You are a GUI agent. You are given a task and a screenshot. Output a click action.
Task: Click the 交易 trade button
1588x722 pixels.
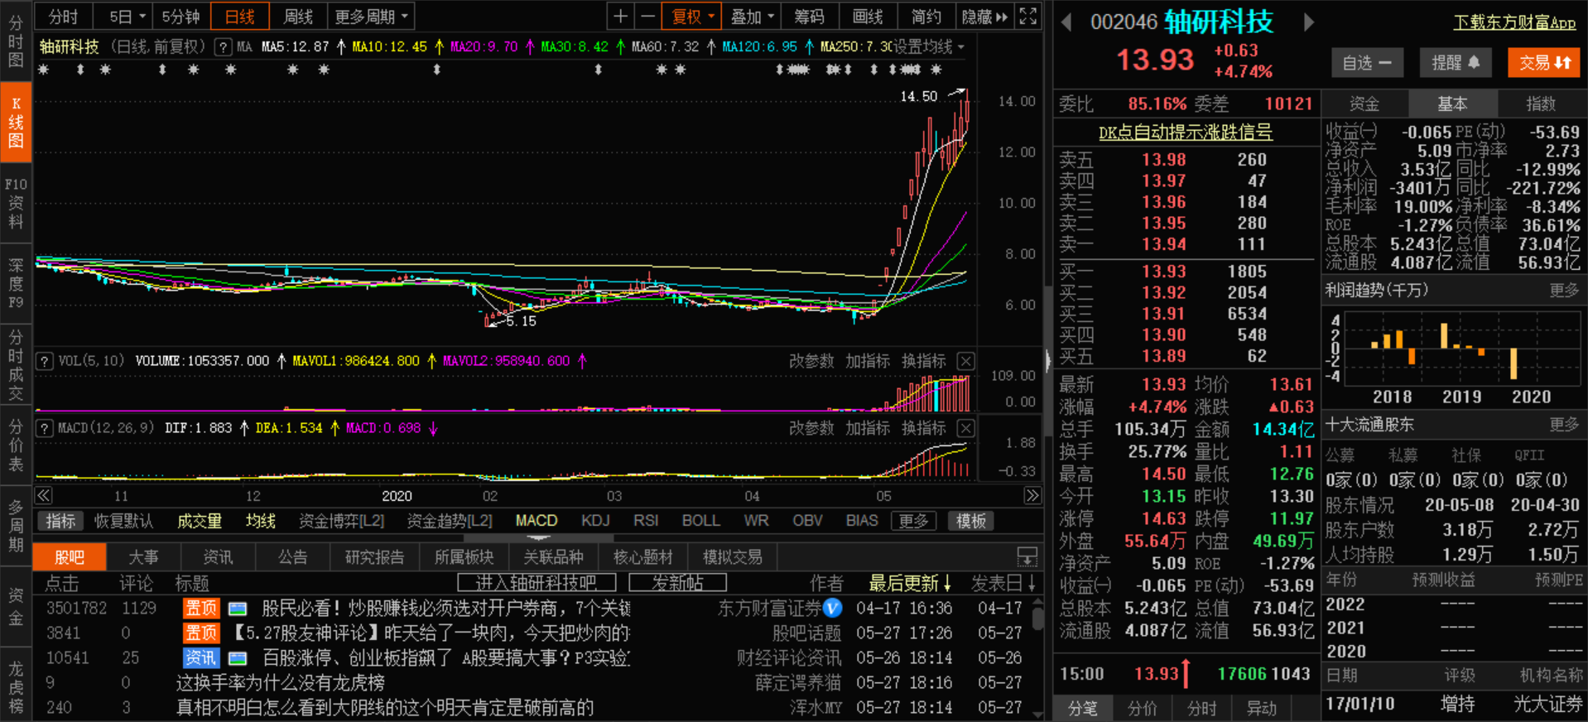tap(1544, 62)
